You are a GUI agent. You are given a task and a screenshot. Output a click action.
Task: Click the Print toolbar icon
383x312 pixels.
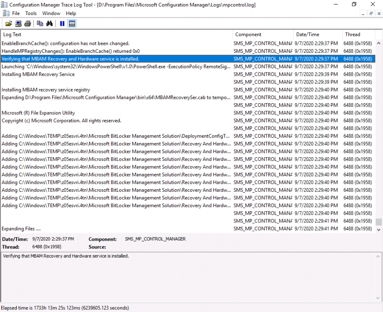[x=28, y=24]
